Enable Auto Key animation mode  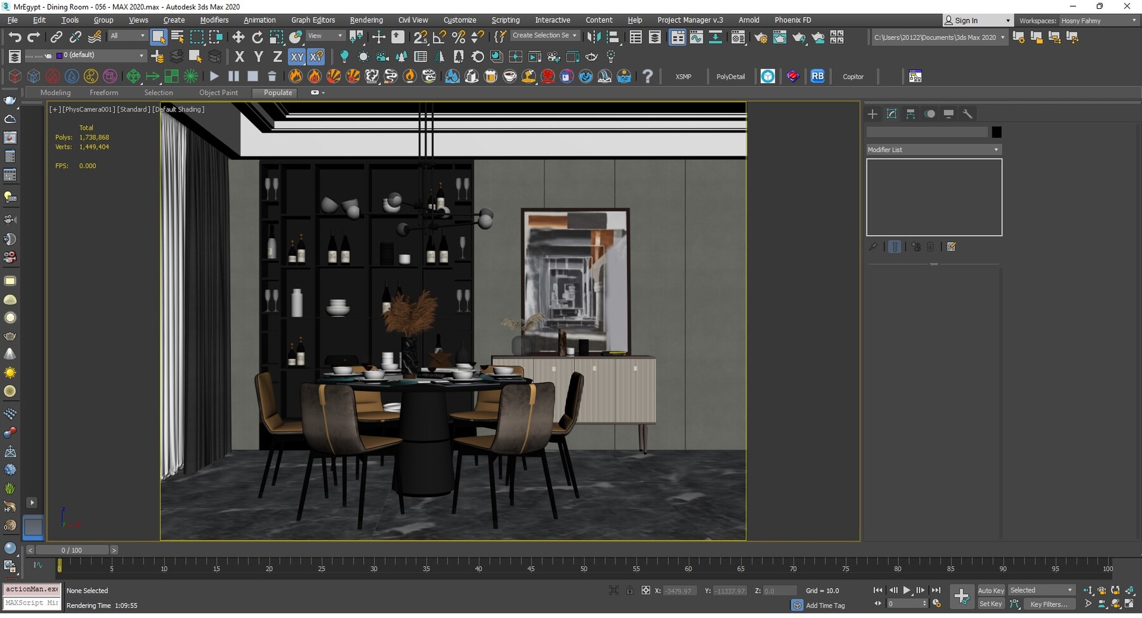click(990, 590)
